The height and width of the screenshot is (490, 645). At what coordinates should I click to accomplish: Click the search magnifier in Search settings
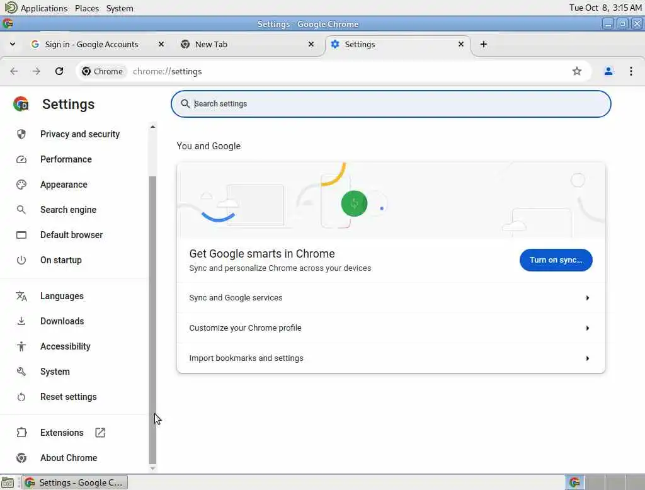(x=185, y=104)
